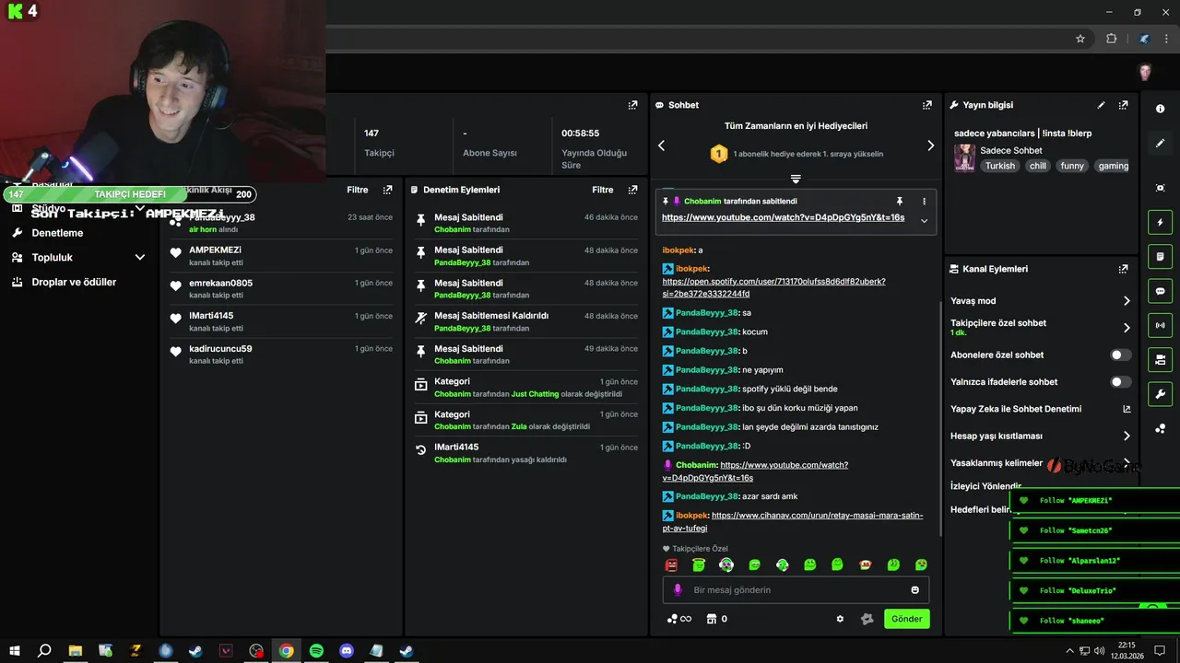This screenshot has width=1180, height=663.
Task: Open Windows search in taskbar
Action: 43,651
